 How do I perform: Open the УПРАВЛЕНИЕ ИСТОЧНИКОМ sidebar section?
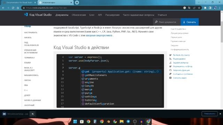pos(31,51)
